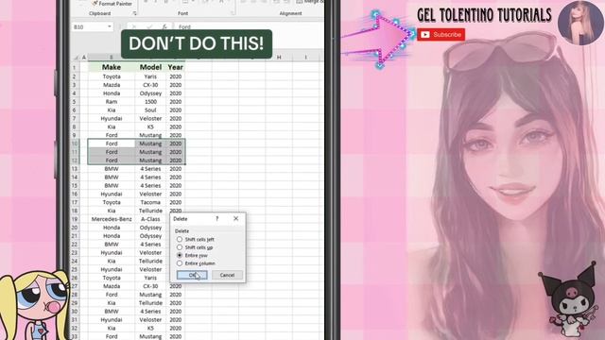Close the Delete dialog with X
The image size is (605, 340).
coord(235,218)
